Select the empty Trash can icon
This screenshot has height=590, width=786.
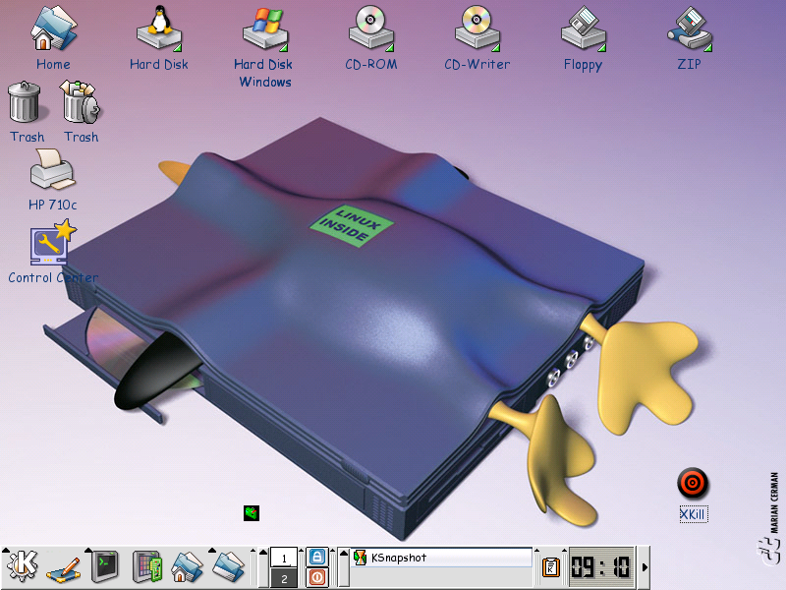[25, 102]
